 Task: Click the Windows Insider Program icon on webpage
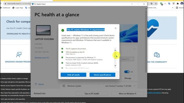pos(19,55)
